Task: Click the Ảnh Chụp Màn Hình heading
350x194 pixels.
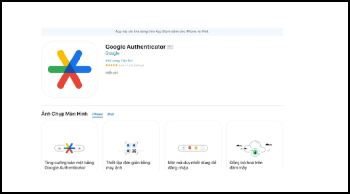Action: pos(64,114)
